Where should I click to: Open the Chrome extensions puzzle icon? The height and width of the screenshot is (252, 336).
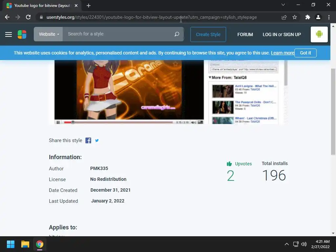(x=308, y=17)
